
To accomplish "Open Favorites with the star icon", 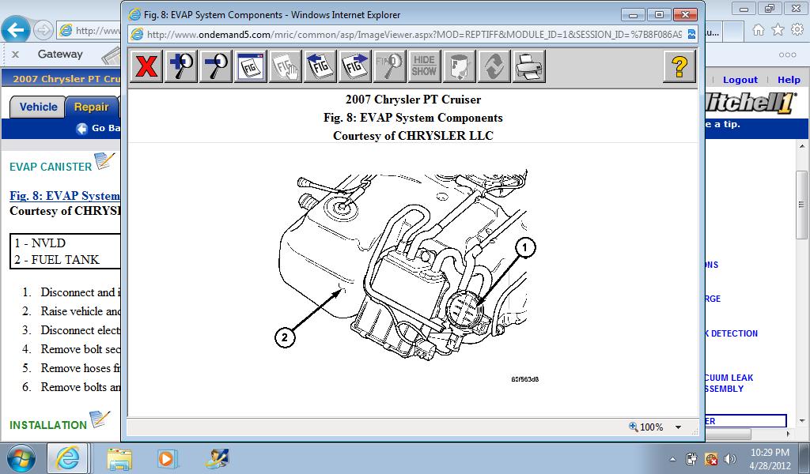I will pyautogui.click(x=778, y=30).
